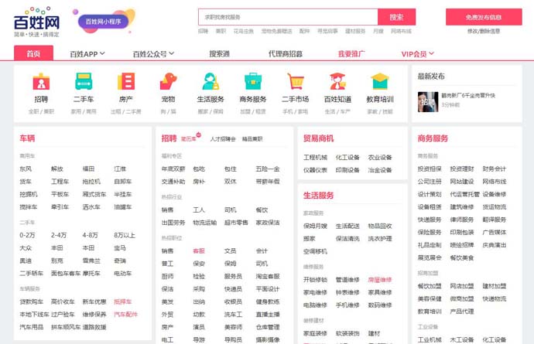Click the 网站建设 link

[x=462, y=182]
